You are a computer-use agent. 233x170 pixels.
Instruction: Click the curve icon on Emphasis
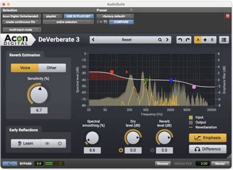(x=197, y=138)
